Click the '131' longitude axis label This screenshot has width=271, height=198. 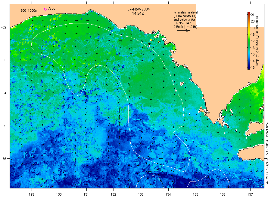coord(86,194)
